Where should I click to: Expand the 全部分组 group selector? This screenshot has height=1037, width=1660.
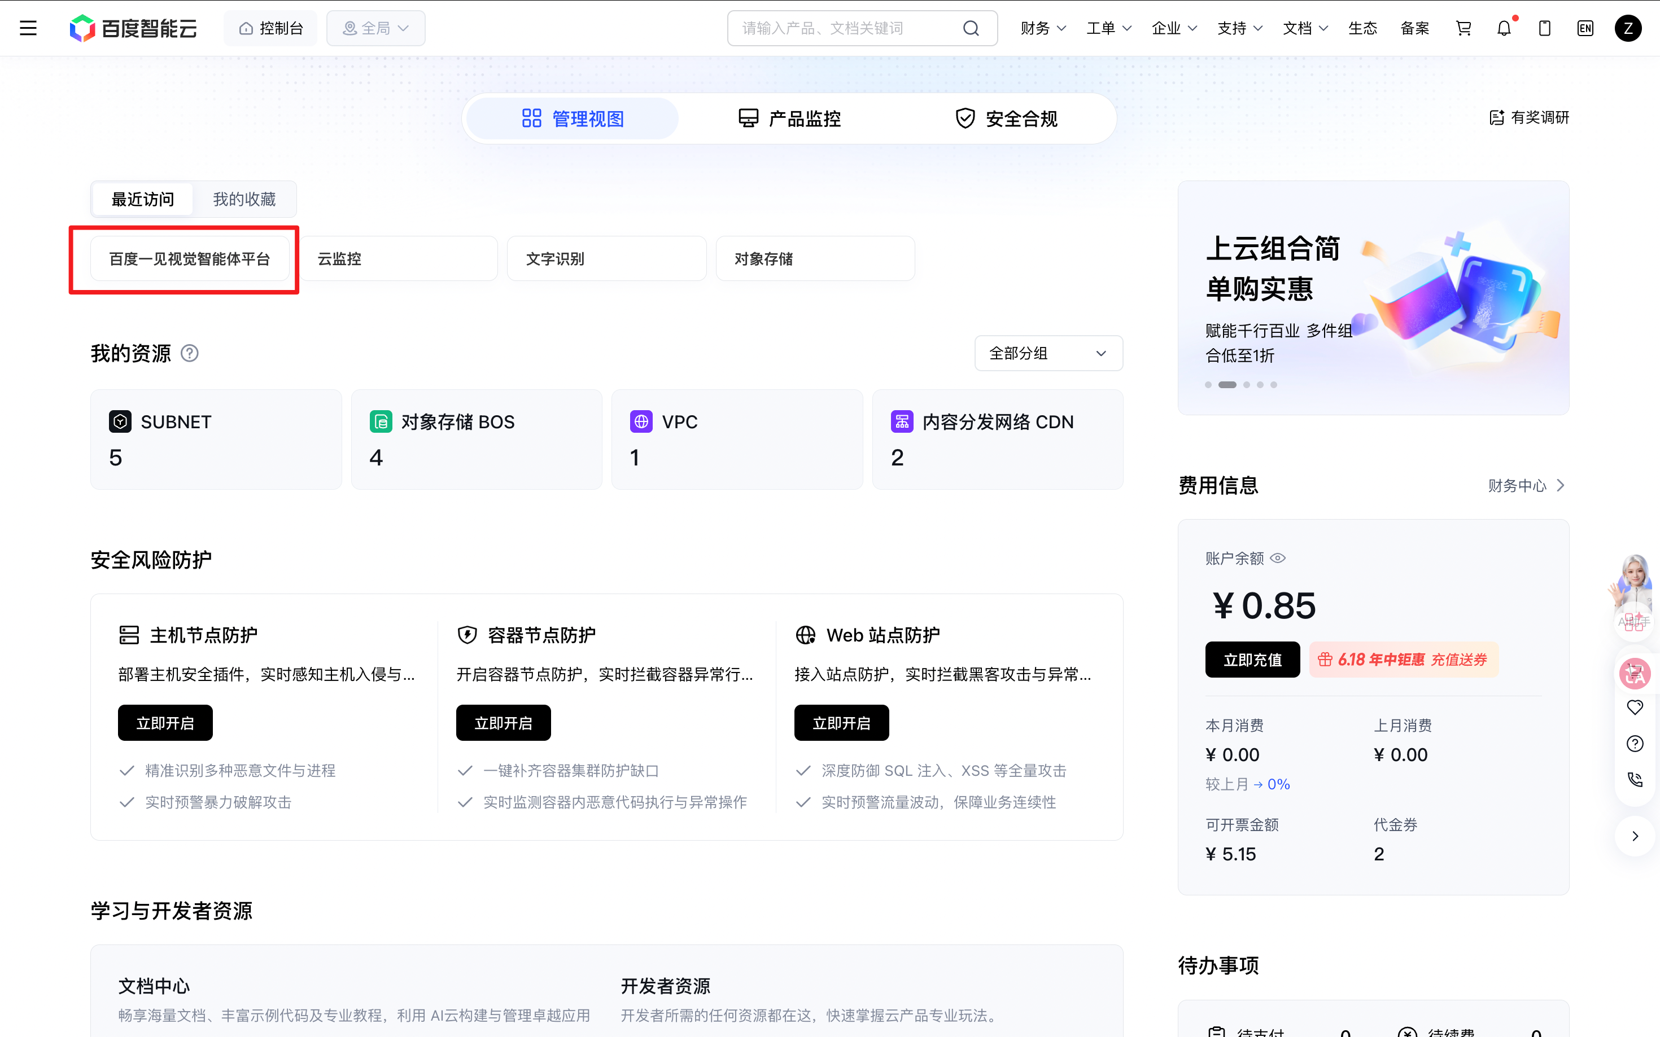click(x=1049, y=353)
